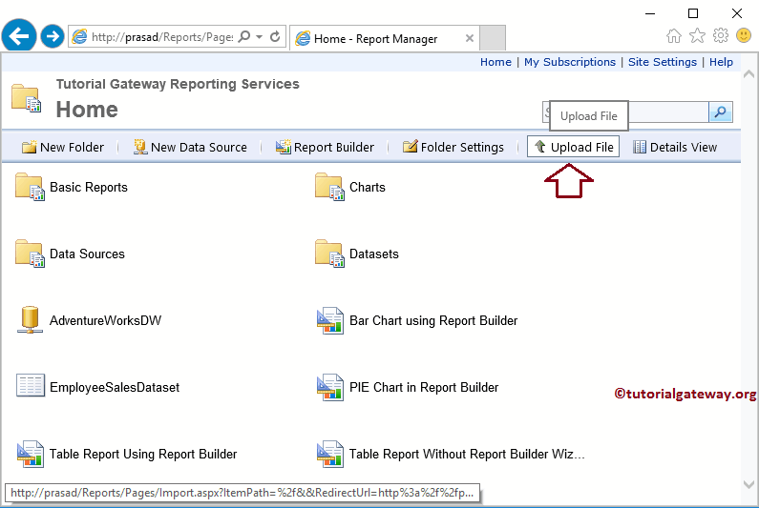This screenshot has width=759, height=508.
Task: Click the Data Sources folder icon
Action: click(x=30, y=254)
